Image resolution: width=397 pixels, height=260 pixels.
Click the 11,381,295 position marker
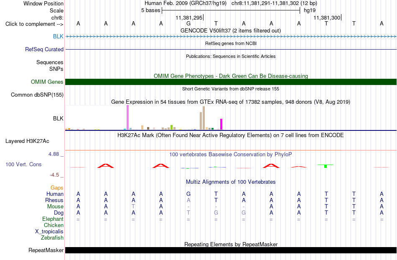pyautogui.click(x=189, y=17)
